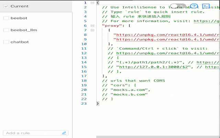Open the terminal console icon
Viewport: 220px width, 138px height.
click(x=206, y=6)
